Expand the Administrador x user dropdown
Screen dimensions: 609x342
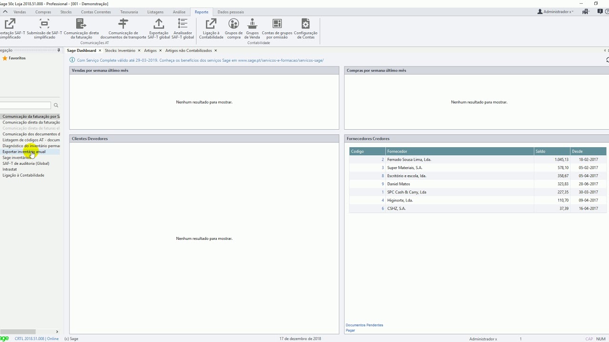click(555, 12)
